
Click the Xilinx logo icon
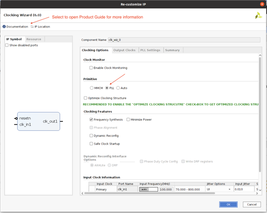point(258,16)
